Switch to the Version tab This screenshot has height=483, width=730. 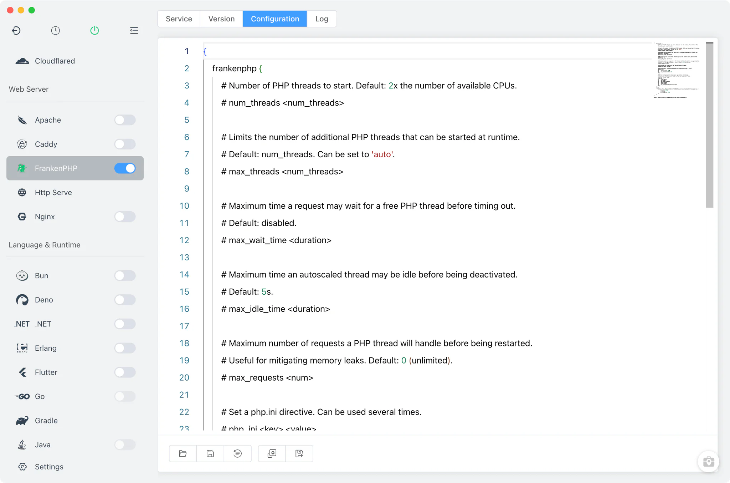click(x=221, y=19)
